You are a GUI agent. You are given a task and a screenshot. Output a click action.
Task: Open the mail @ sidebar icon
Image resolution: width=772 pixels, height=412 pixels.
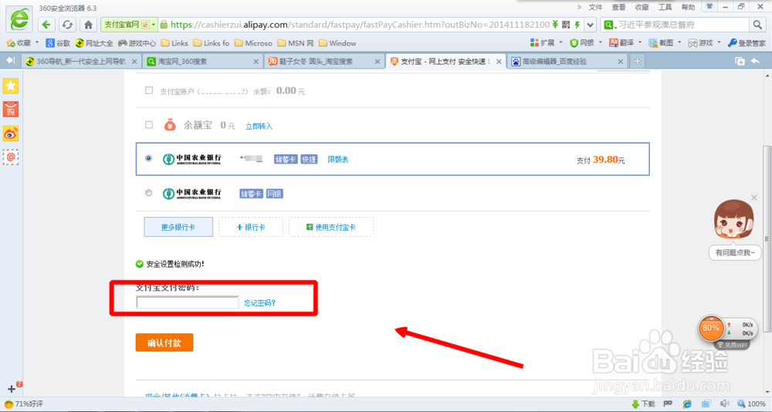coord(11,157)
